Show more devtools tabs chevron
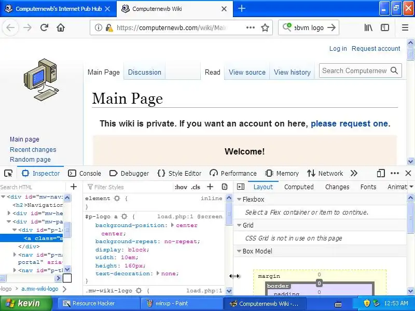This screenshot has width=415, height=311. point(354,174)
